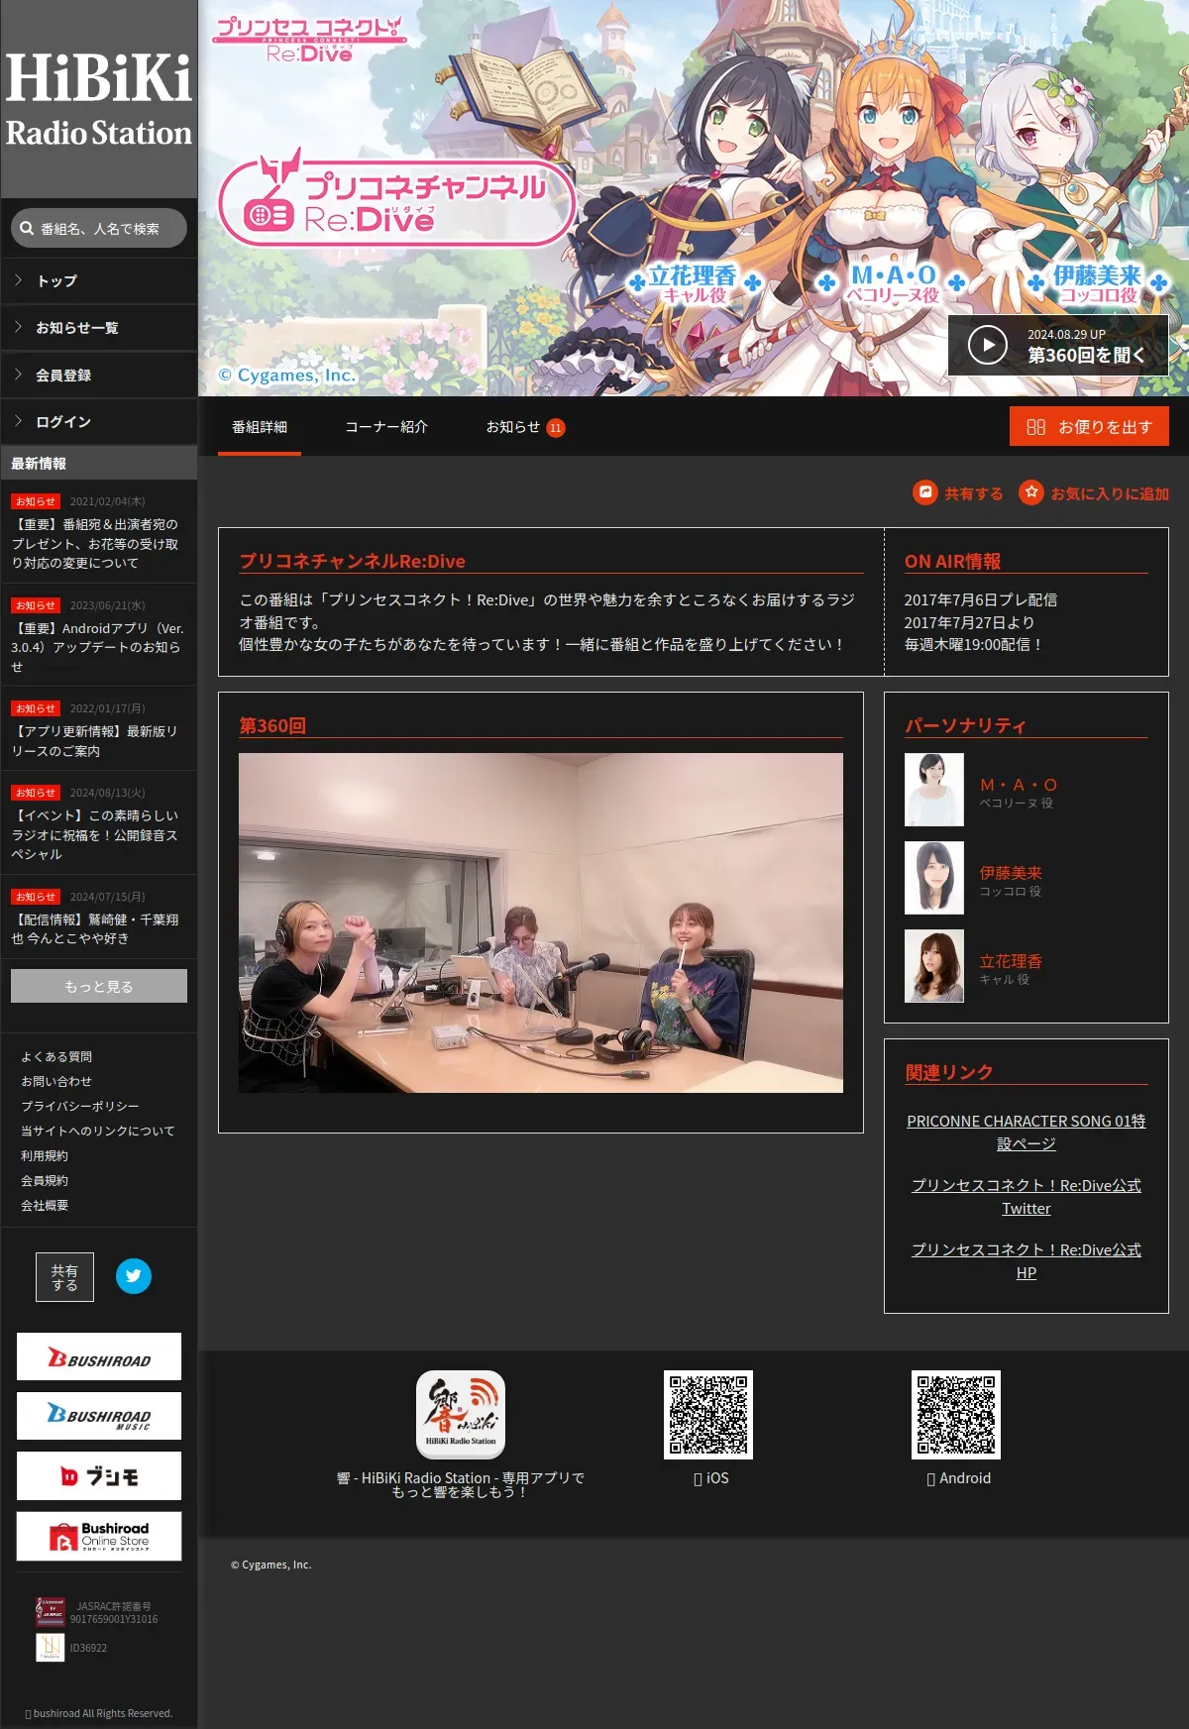Click the 共有する share circle icon
1189x1729 pixels.
pyautogui.click(x=925, y=491)
